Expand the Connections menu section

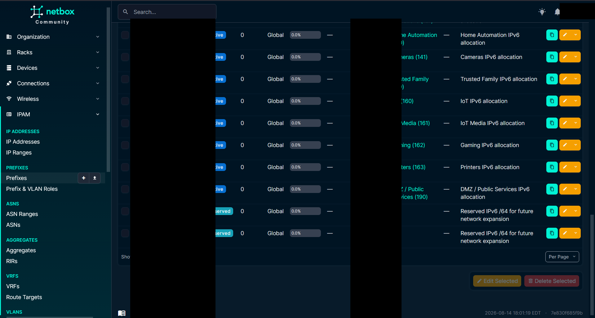click(x=53, y=83)
